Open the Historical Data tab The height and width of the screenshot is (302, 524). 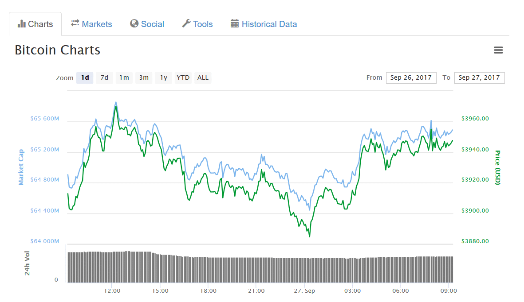[264, 24]
